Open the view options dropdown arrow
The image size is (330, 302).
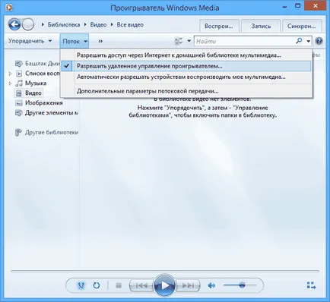pos(189,41)
